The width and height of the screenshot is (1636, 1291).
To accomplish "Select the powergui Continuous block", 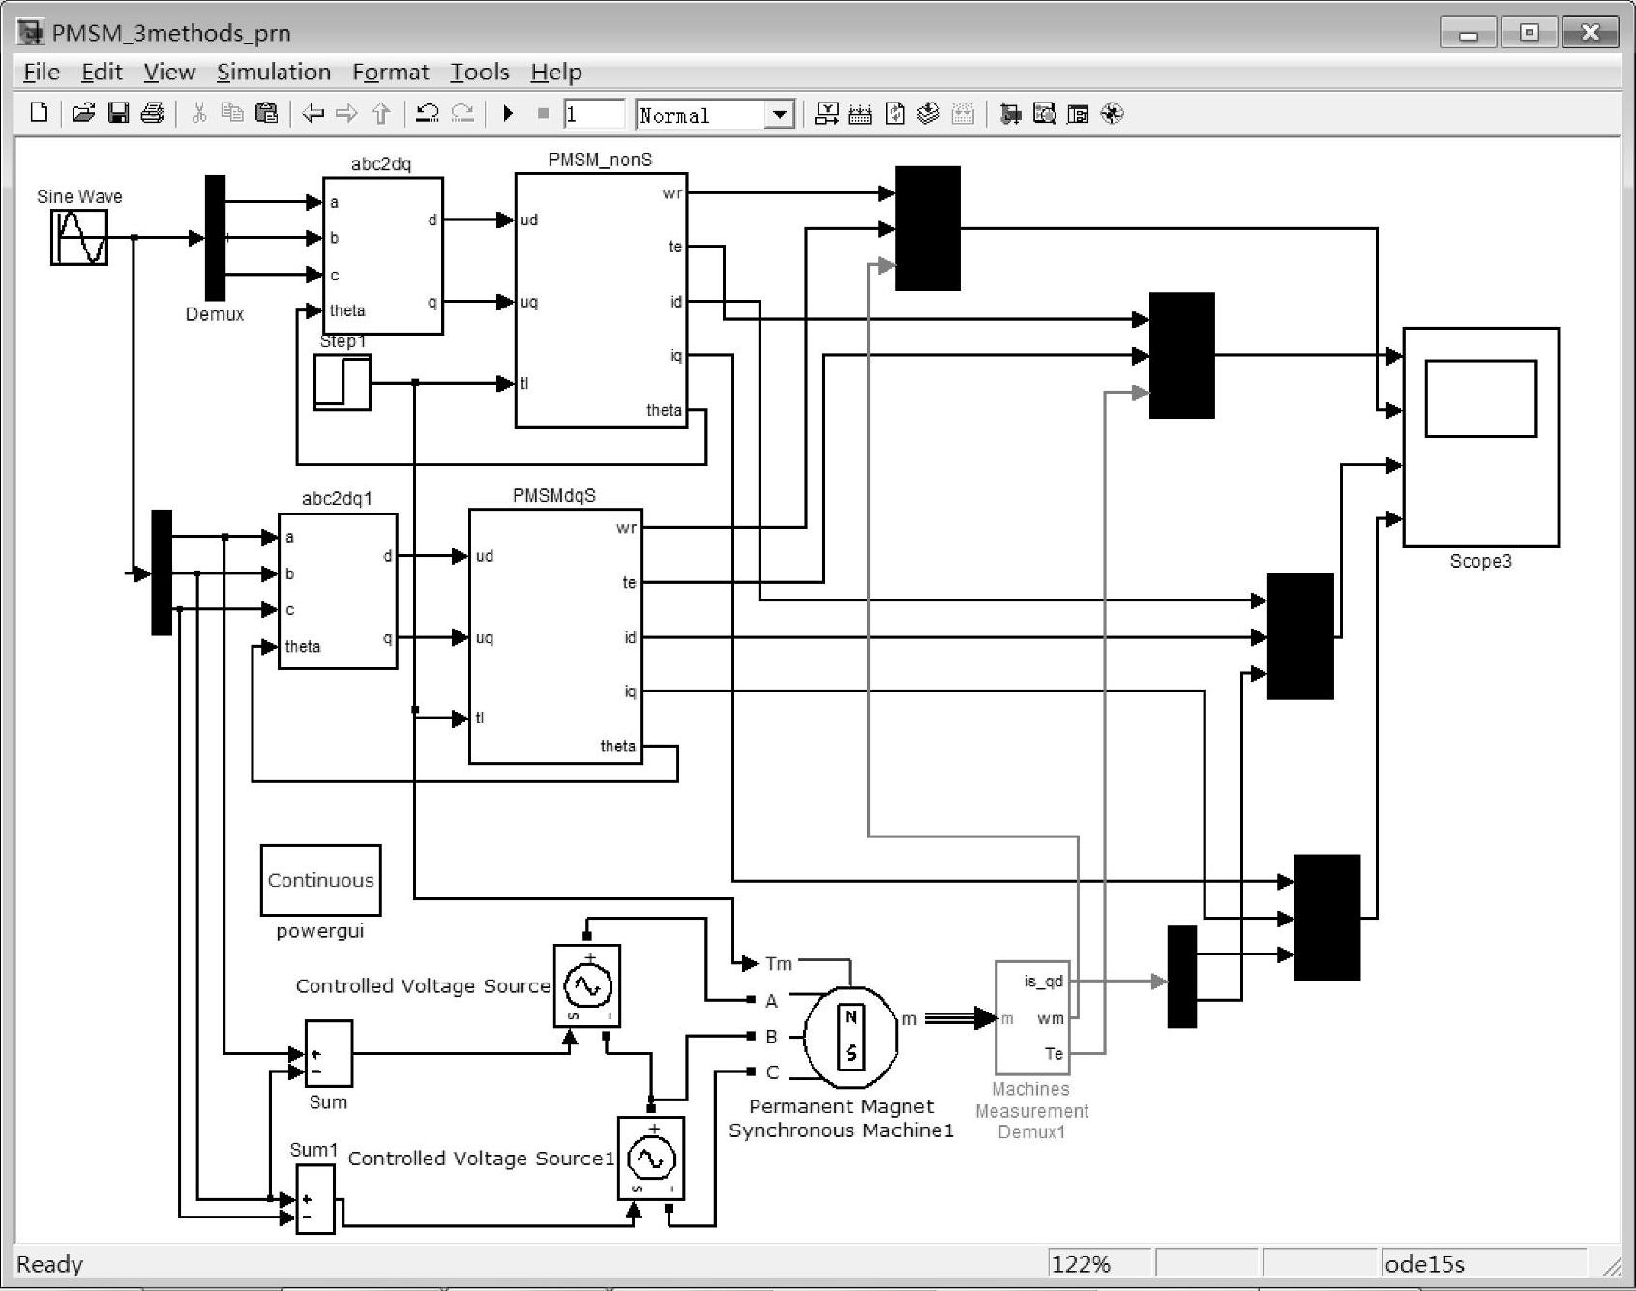I will click(x=320, y=880).
